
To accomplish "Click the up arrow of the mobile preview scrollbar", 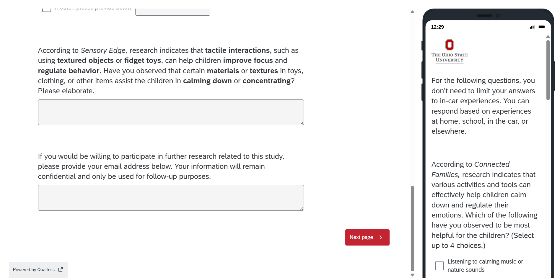I will (x=548, y=37).
